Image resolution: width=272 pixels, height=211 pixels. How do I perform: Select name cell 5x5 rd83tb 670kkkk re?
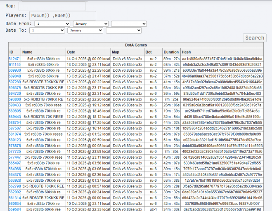43,169
